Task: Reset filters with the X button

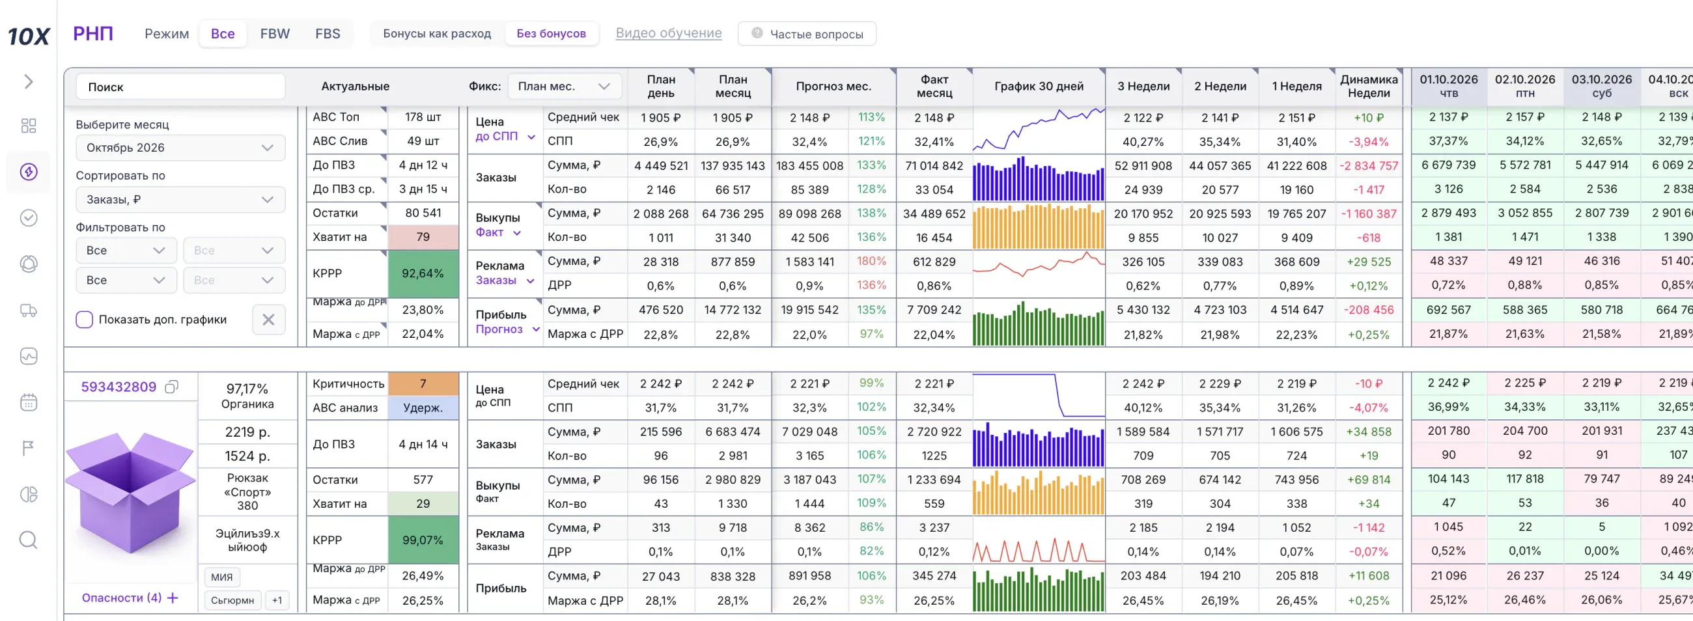Action: point(268,320)
